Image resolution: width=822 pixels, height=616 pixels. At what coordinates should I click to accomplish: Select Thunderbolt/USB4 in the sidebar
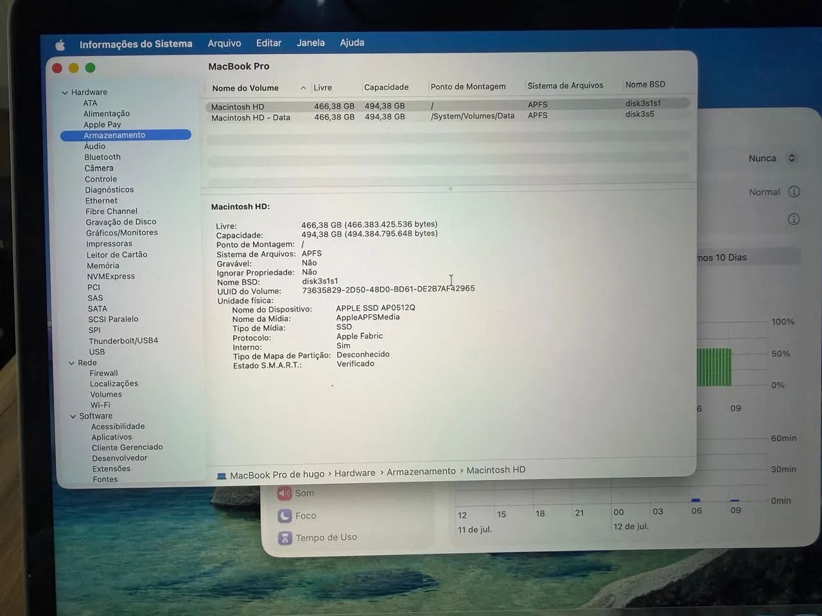point(123,341)
